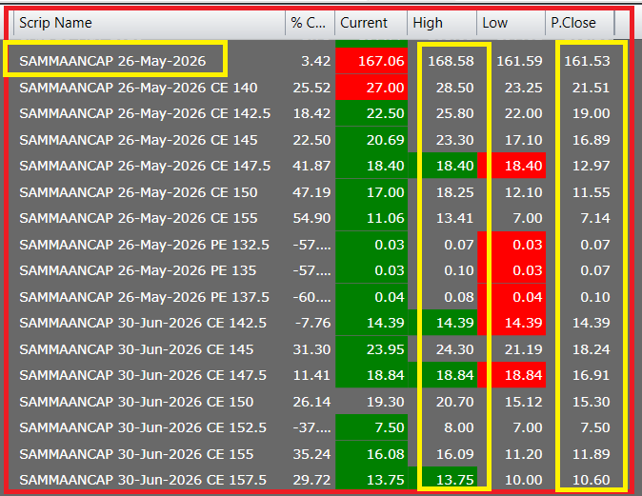The image size is (642, 496).
Task: Click the low value 17.10 cell
Action: pos(512,140)
